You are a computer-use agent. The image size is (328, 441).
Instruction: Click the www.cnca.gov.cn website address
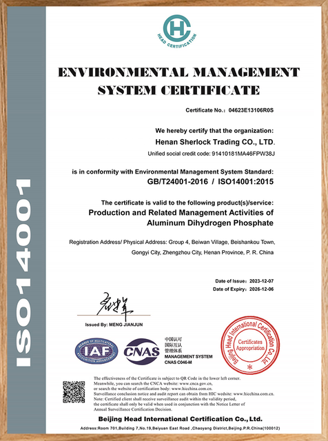tap(196, 384)
